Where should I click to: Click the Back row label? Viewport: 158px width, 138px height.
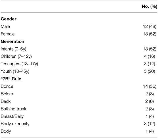coord(6,101)
